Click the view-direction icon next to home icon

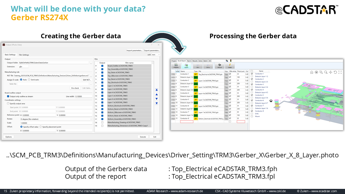click(316, 72)
